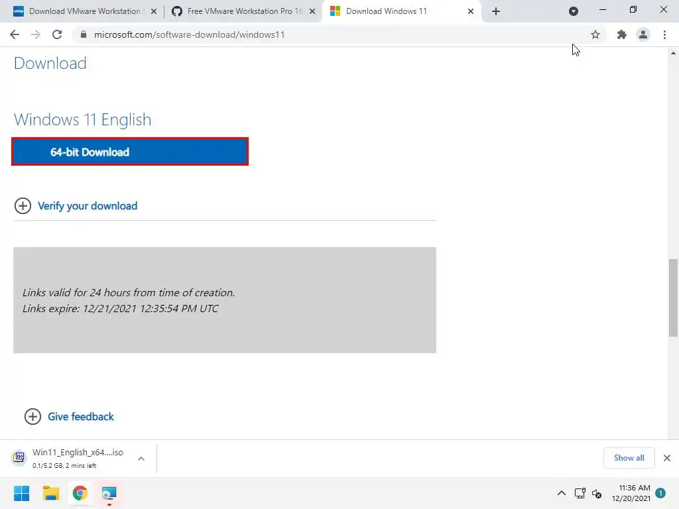Open the notification badge in the taskbar
The height and width of the screenshot is (509, 679).
click(660, 493)
